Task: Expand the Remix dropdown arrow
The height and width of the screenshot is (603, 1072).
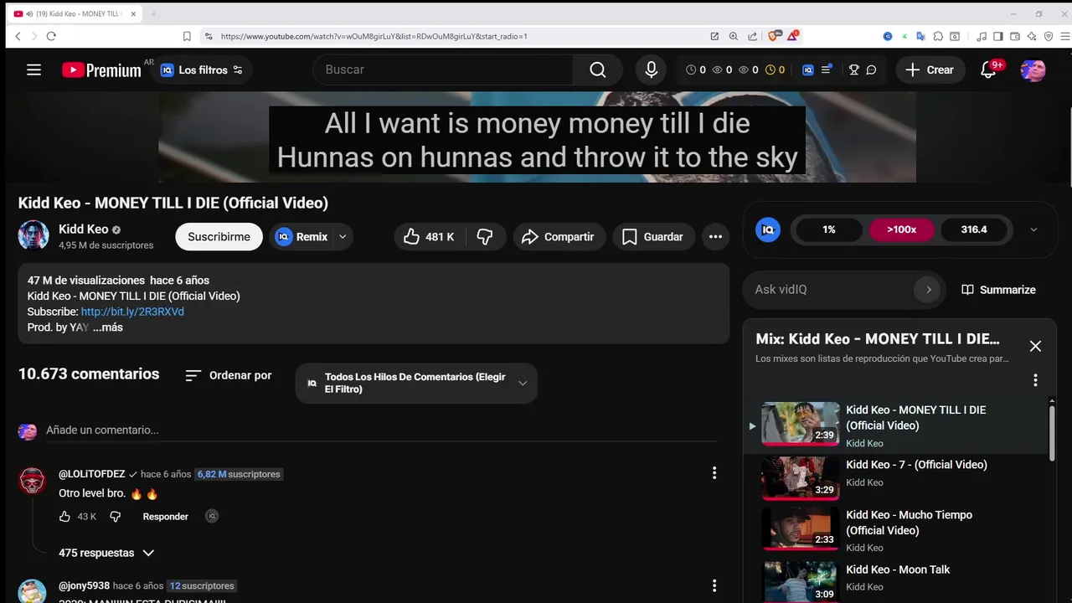Action: pos(343,237)
